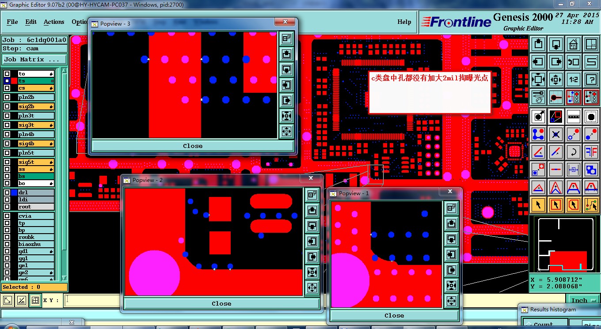The height and width of the screenshot is (329, 601).
Task: Click Close button in Popview - 1
Action: point(394,315)
